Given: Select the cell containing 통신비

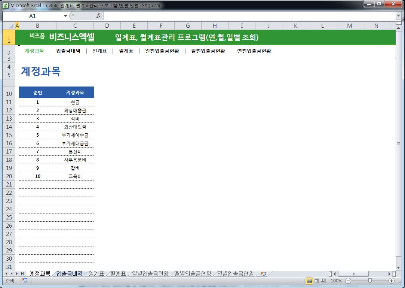Looking at the screenshot, I should coord(75,152).
